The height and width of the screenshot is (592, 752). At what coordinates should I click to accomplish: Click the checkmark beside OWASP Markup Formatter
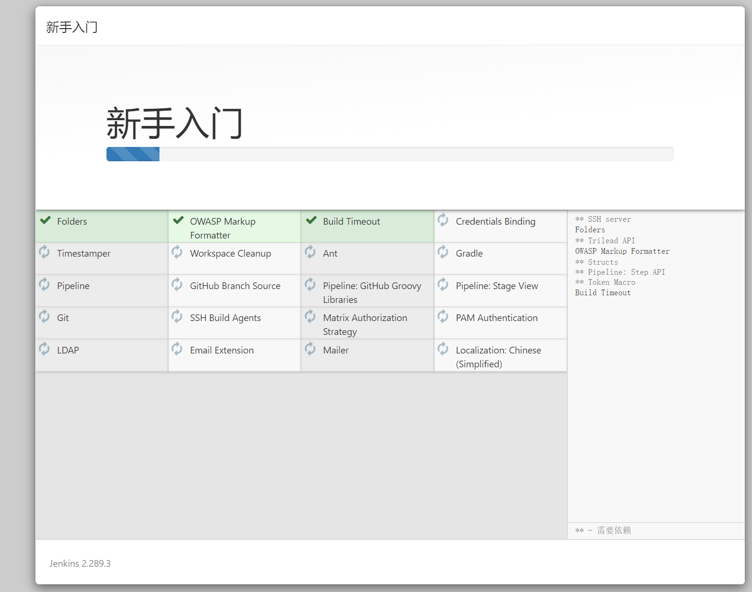point(178,220)
